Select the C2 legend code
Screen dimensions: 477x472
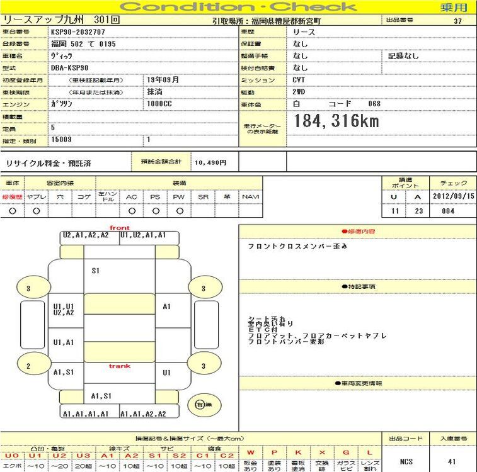pyautogui.click(x=227, y=456)
